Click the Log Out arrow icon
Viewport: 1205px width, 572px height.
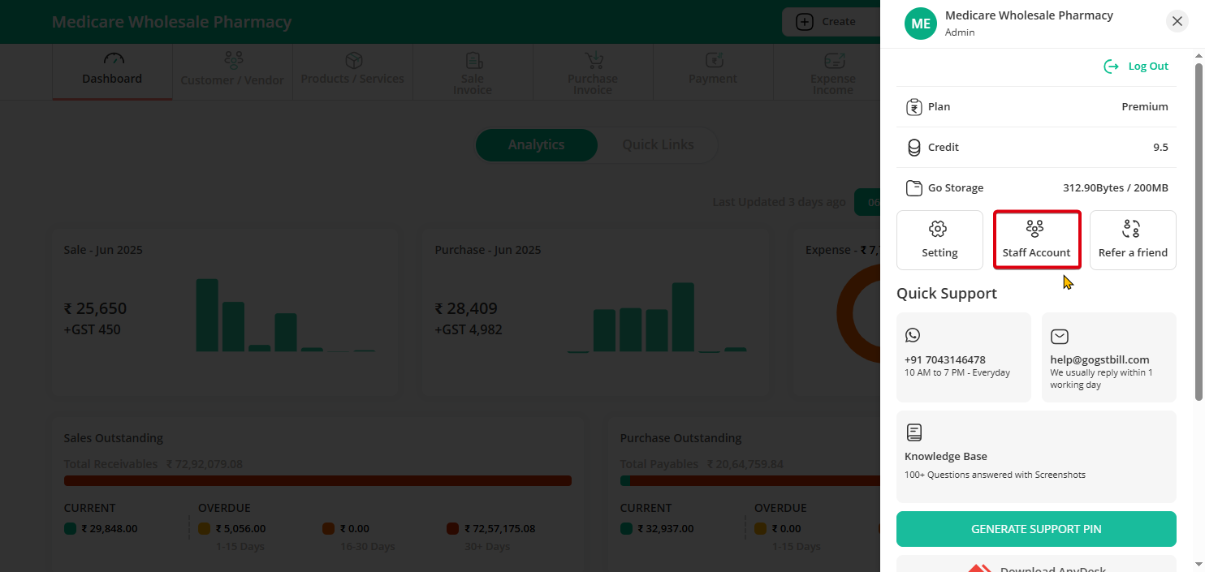[1111, 67]
